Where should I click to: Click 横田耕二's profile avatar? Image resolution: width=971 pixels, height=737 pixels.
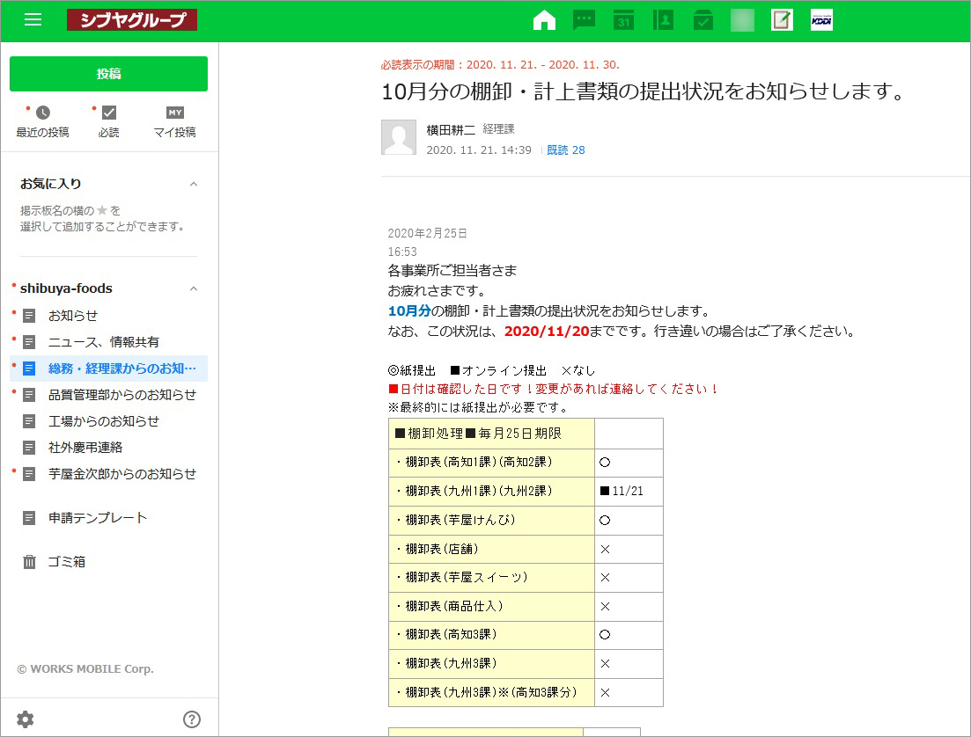point(399,137)
